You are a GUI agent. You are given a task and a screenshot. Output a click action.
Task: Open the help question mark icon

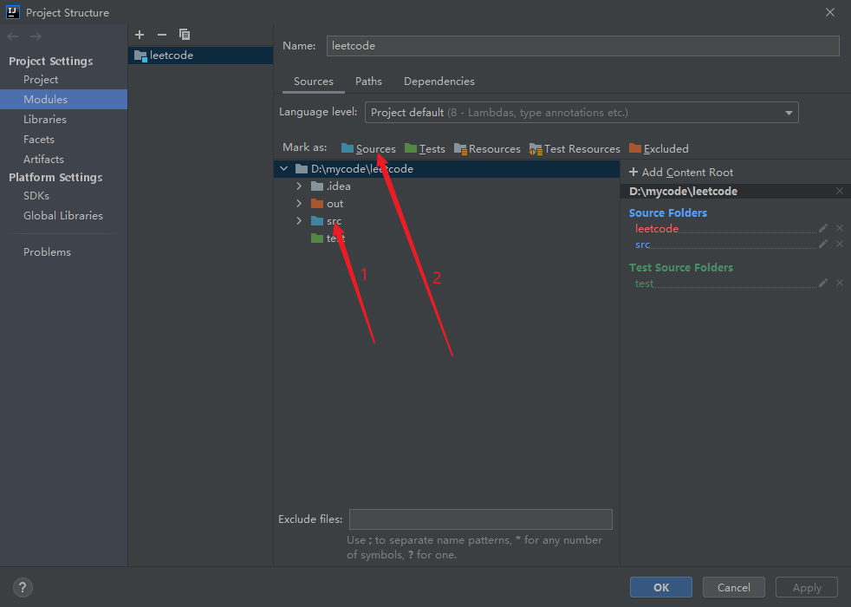point(23,587)
